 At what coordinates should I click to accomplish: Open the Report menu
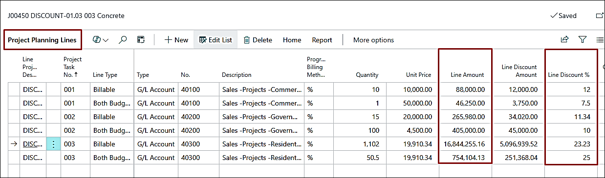[x=322, y=40]
